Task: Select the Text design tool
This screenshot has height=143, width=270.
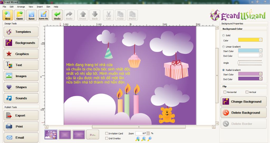Action: 21,65
